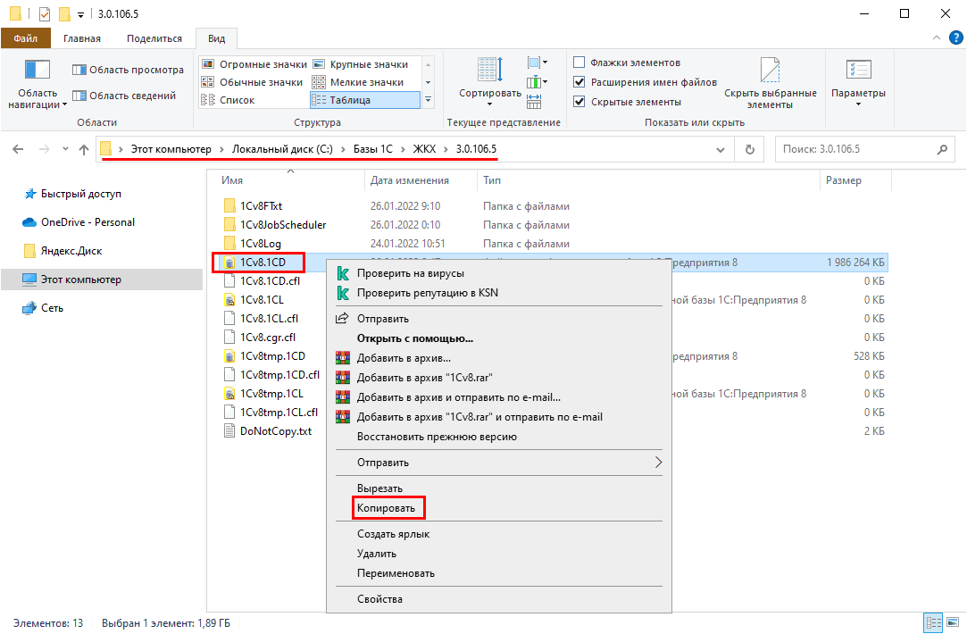Open the Область навигации pane menu
The height and width of the screenshot is (634, 967).
tap(37, 85)
